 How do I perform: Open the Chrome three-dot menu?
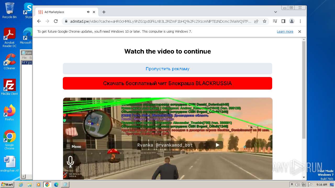[300, 21]
